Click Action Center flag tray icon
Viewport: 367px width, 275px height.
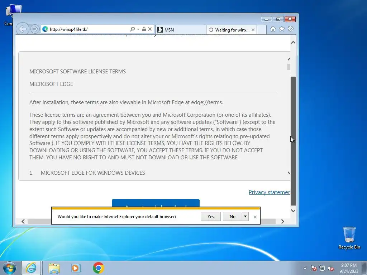(314, 268)
